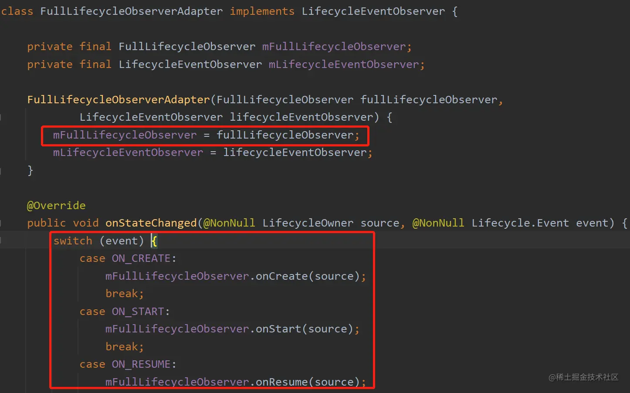Click the onStateChanged method name

(151, 223)
